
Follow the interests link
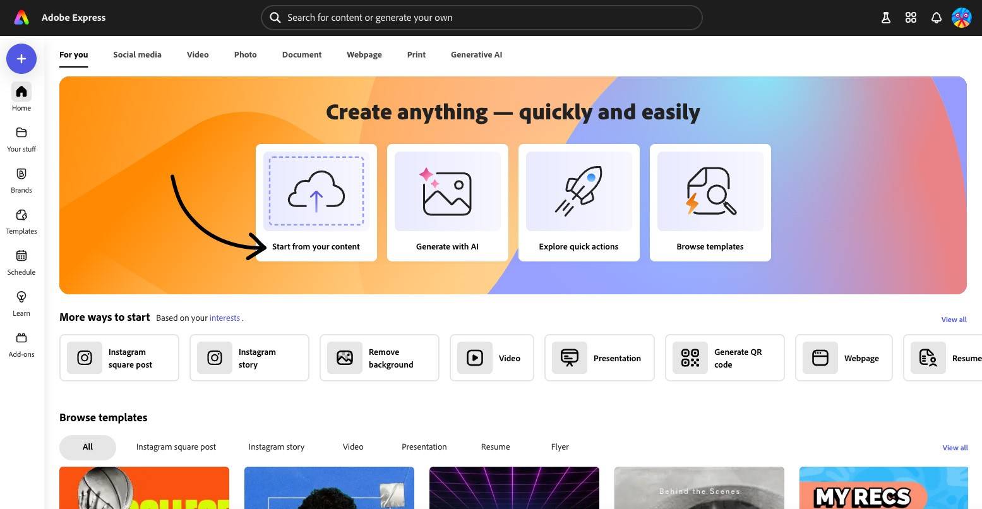[x=225, y=318]
